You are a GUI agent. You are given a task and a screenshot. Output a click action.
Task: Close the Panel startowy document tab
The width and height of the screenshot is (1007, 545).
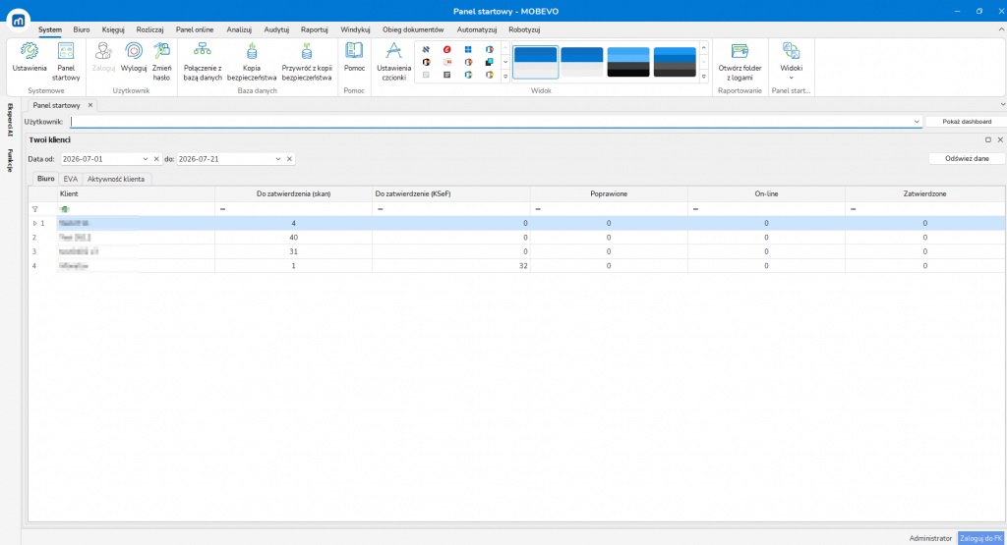90,105
